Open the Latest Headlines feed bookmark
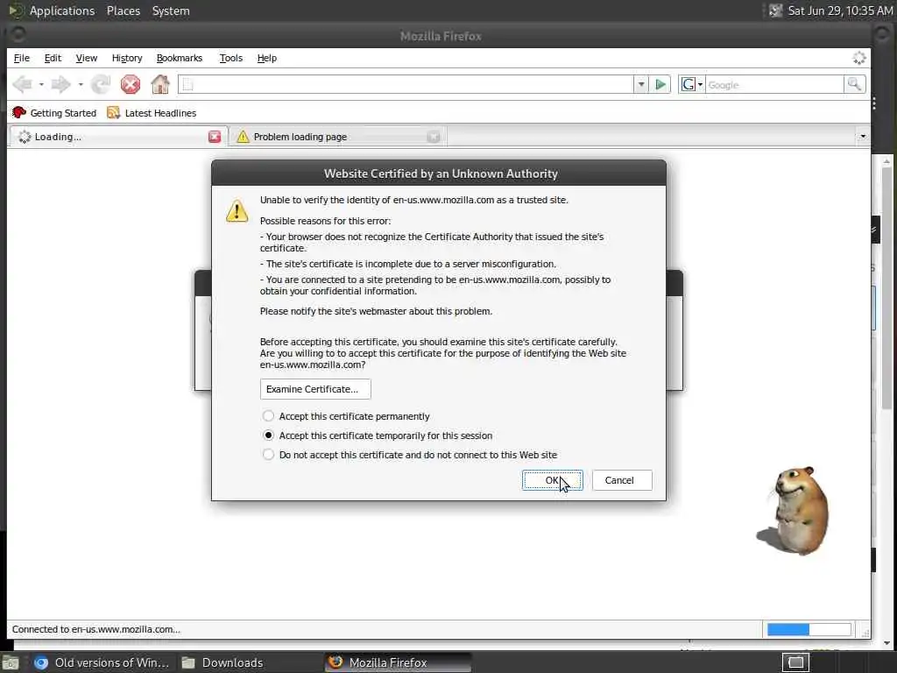Screen dimensions: 897x673 click(x=152, y=113)
